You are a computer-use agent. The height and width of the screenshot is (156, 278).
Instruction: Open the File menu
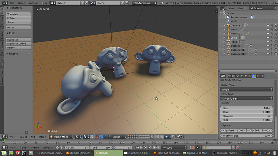12,3
